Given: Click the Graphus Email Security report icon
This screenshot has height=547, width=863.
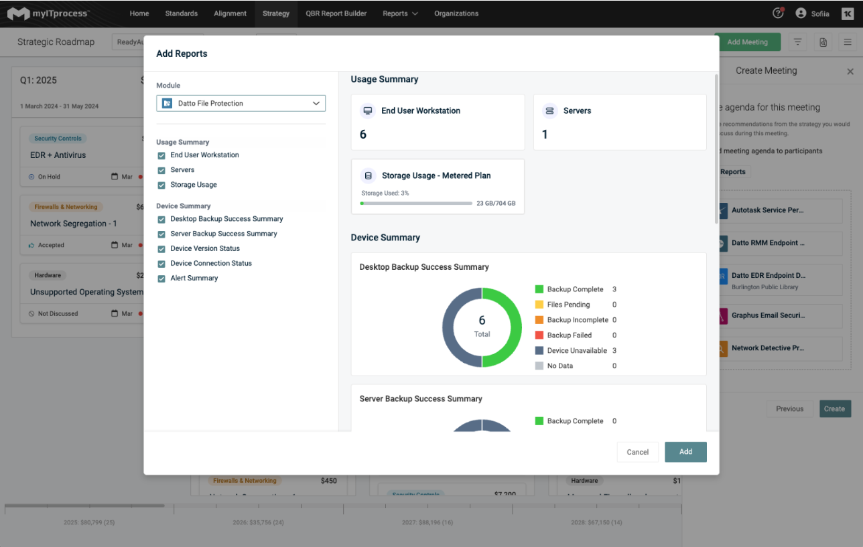Looking at the screenshot, I should coord(722,315).
